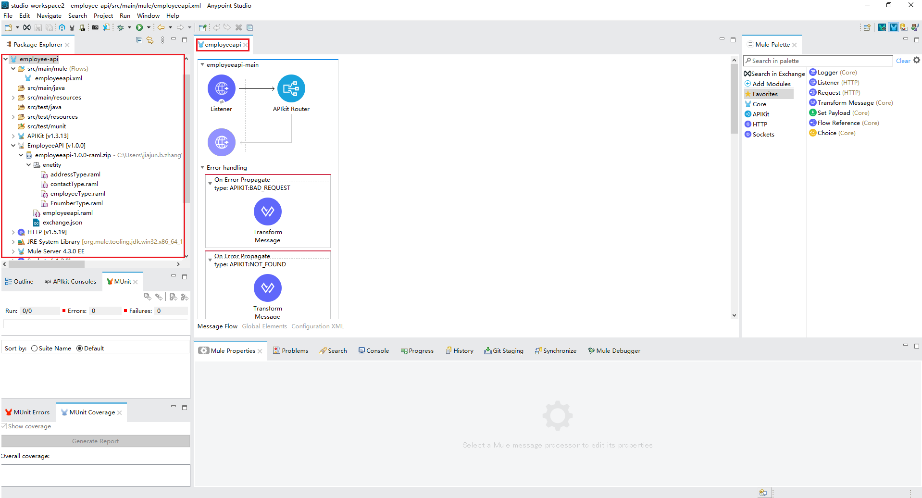922x498 pixels.
Task: Click Clear link in Mule Palette
Action: tap(903, 61)
